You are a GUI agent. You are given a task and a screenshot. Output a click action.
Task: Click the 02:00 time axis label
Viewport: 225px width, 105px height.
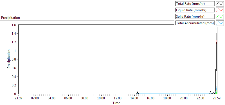pyautogui.click(x=35, y=99)
